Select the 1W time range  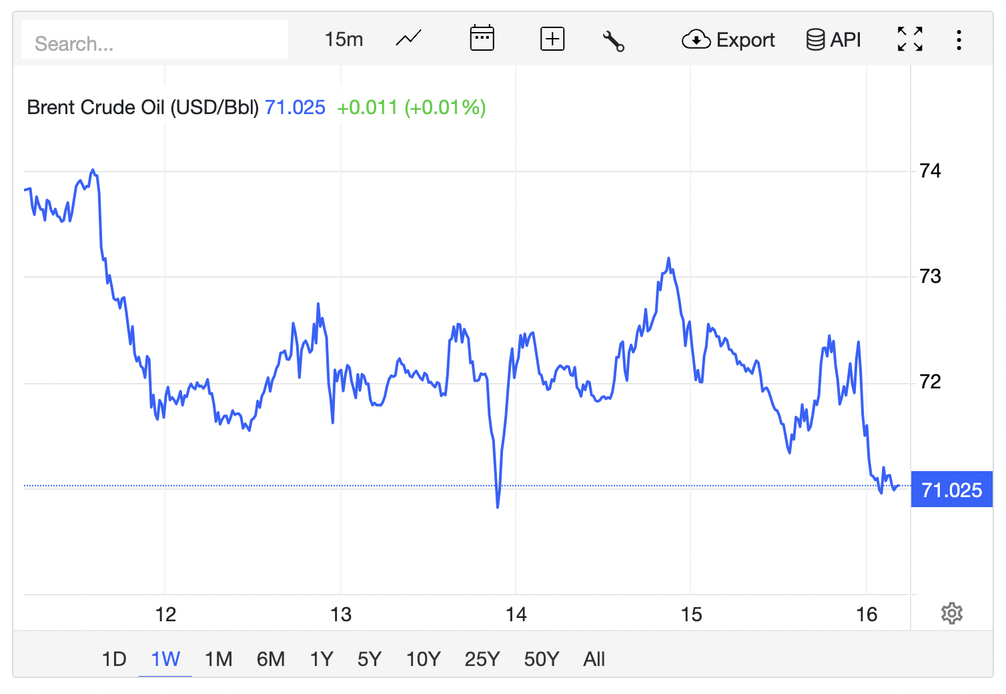tap(165, 659)
